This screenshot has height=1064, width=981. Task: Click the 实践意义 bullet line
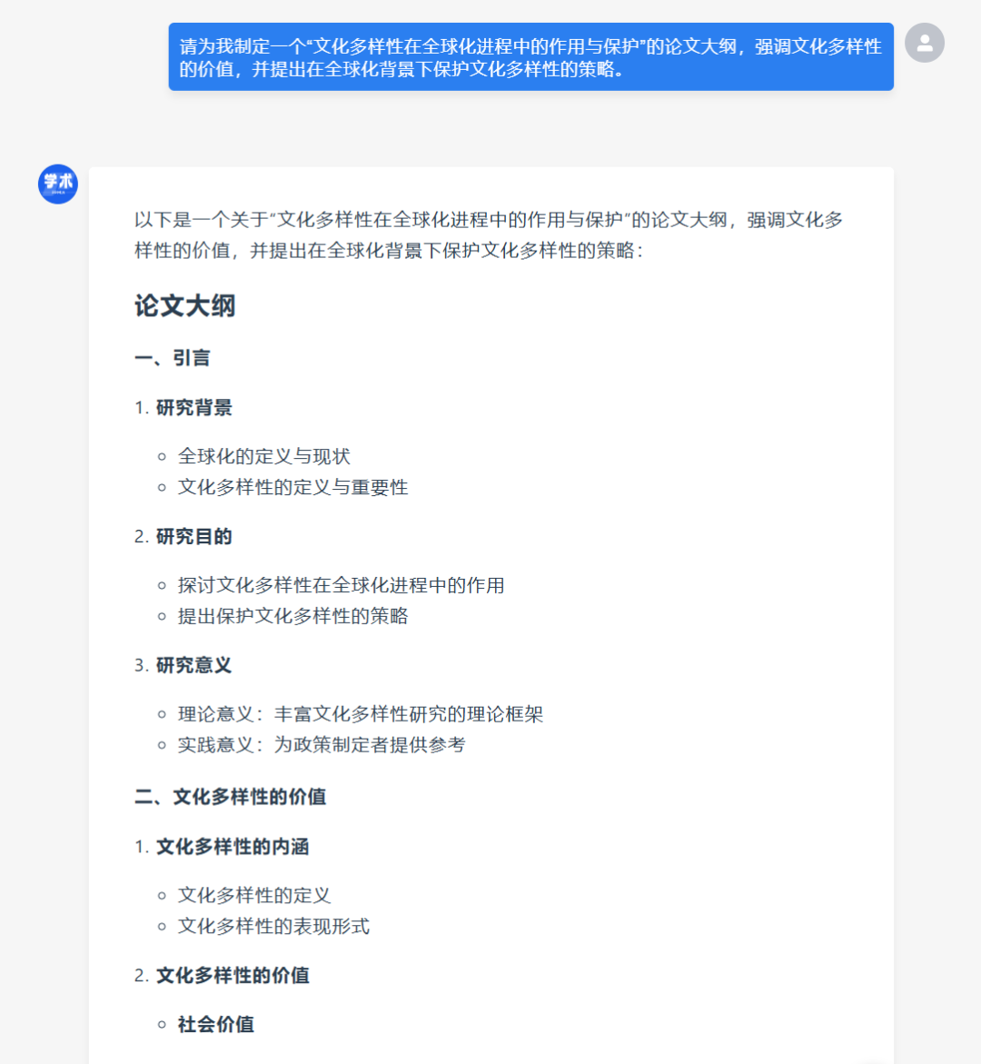tap(322, 744)
